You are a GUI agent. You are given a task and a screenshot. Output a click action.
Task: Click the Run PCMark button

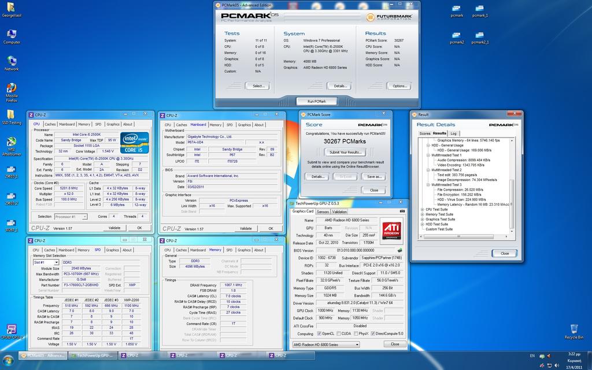pos(317,102)
